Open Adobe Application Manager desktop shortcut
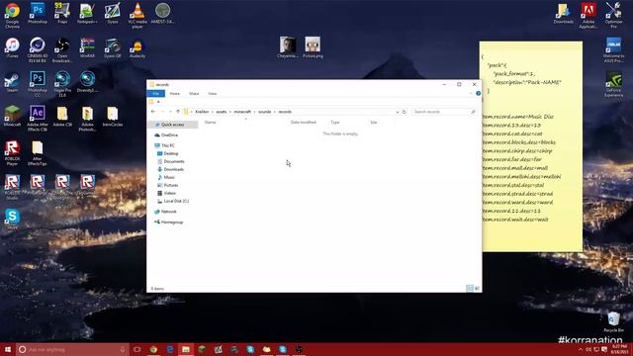 (x=588, y=16)
